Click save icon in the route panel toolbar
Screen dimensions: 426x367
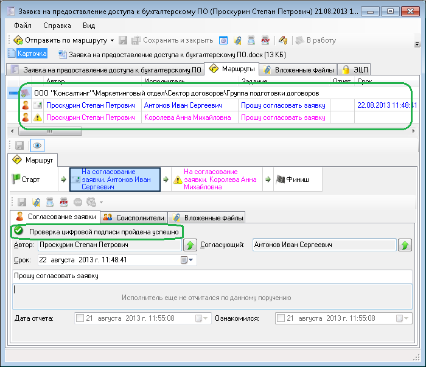point(19,145)
